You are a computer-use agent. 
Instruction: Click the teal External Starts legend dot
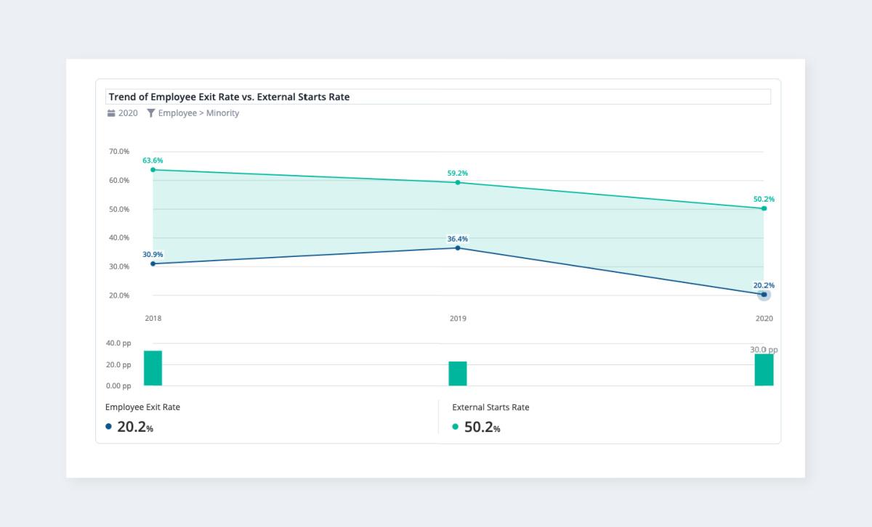click(x=456, y=427)
